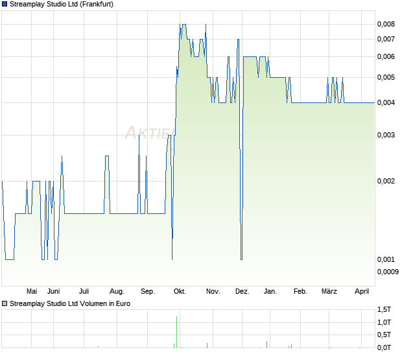The width and height of the screenshot is (402, 354).
Task: Click the Okt. month axis label
Action: [180, 291]
